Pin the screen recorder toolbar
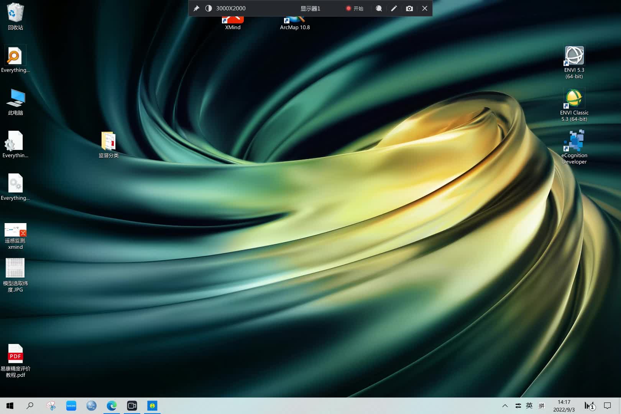The width and height of the screenshot is (621, 414). pyautogui.click(x=196, y=8)
